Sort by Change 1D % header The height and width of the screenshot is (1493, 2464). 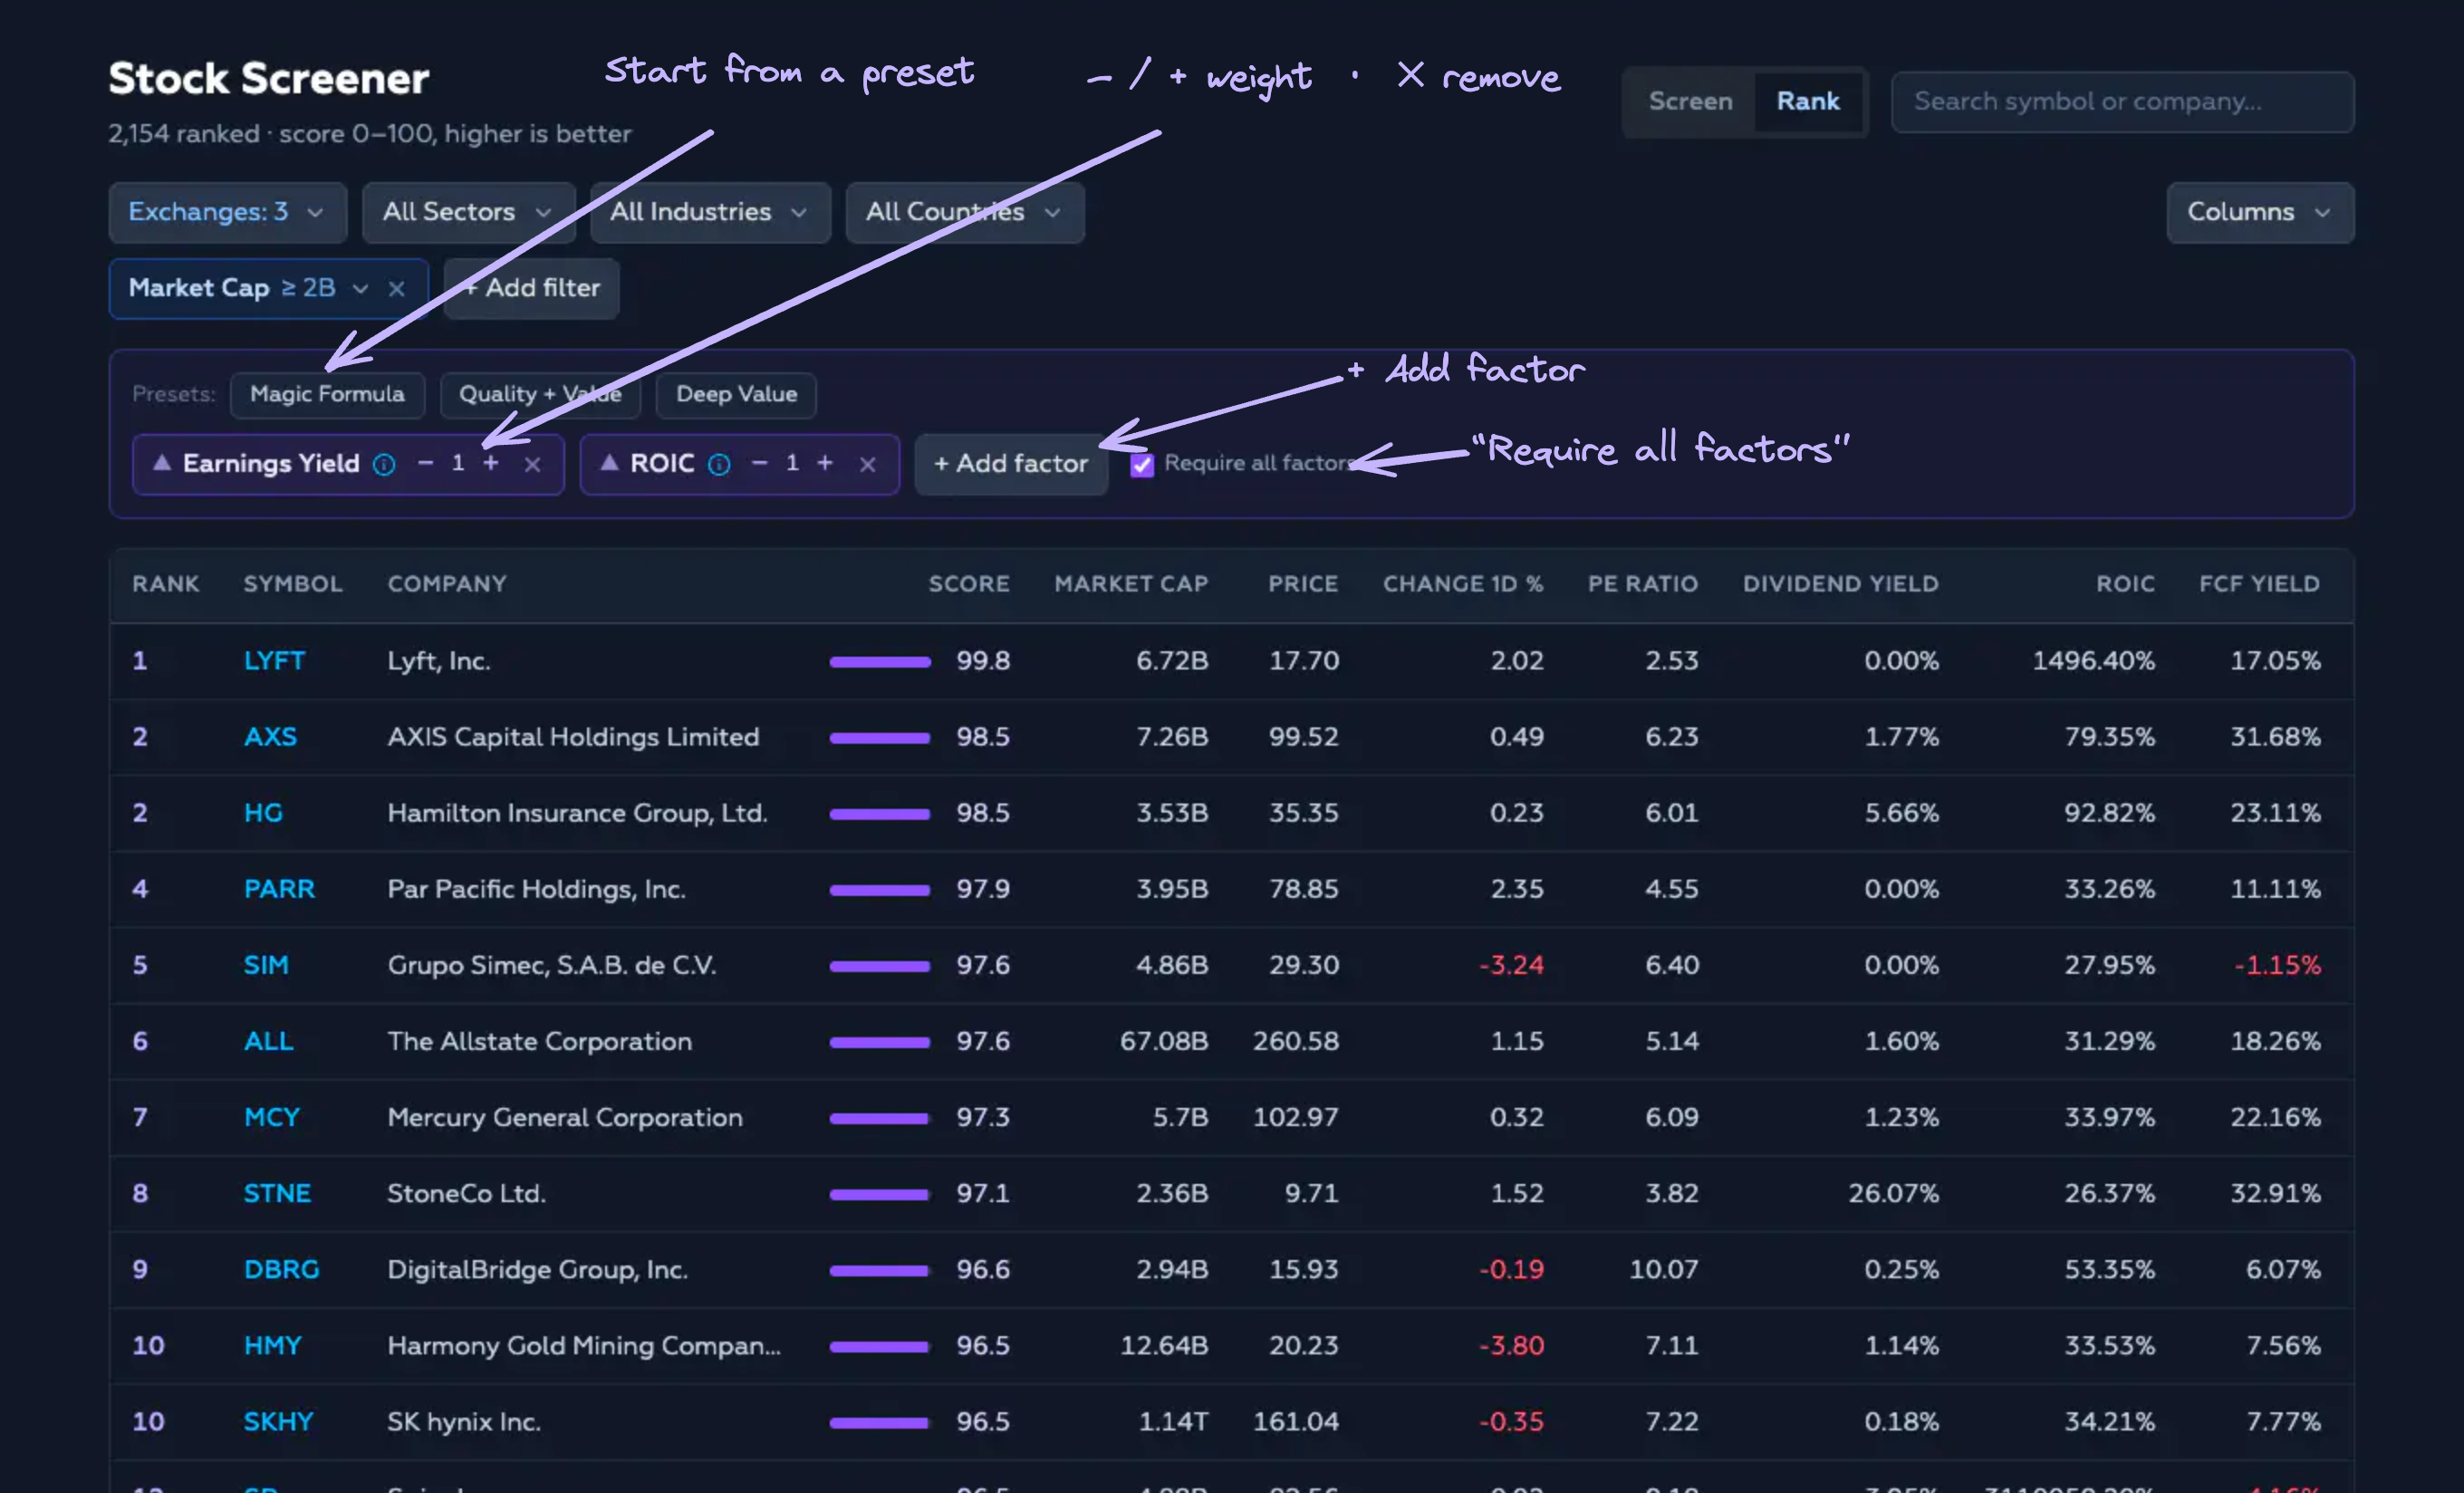tap(1463, 584)
